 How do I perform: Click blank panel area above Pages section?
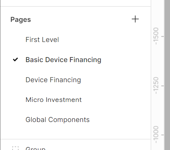point(76,3)
